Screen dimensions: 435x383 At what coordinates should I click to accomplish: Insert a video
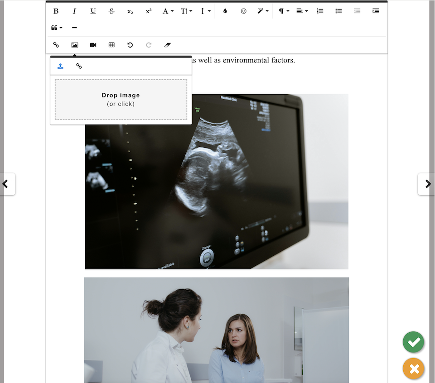coord(93,45)
